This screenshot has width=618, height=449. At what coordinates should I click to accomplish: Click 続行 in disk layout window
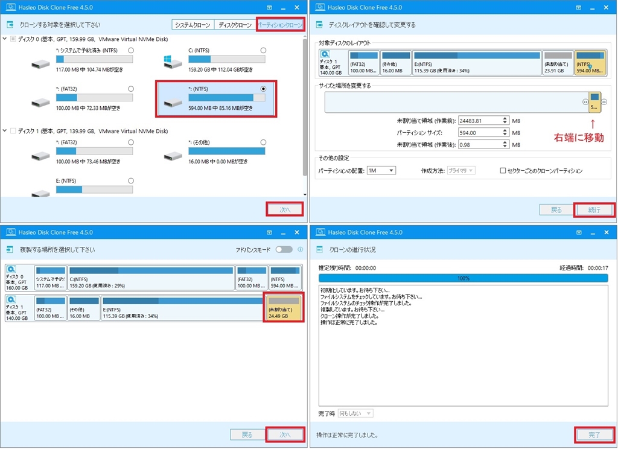[594, 210]
